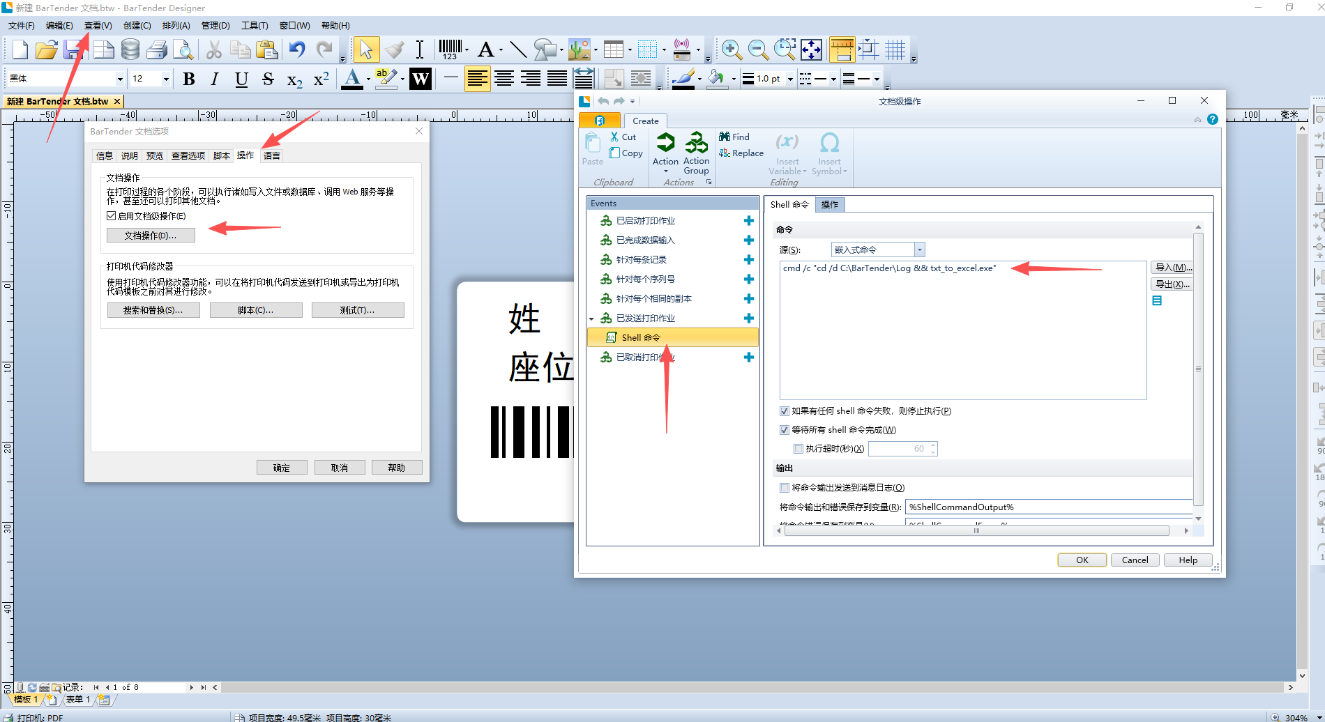The width and height of the screenshot is (1325, 722).
Task: Open the font size dropdown
Action: [166, 79]
